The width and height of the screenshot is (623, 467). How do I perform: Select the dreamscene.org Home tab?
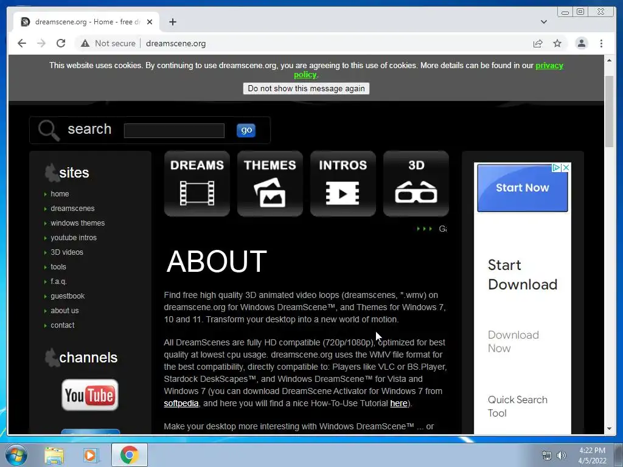(x=86, y=22)
